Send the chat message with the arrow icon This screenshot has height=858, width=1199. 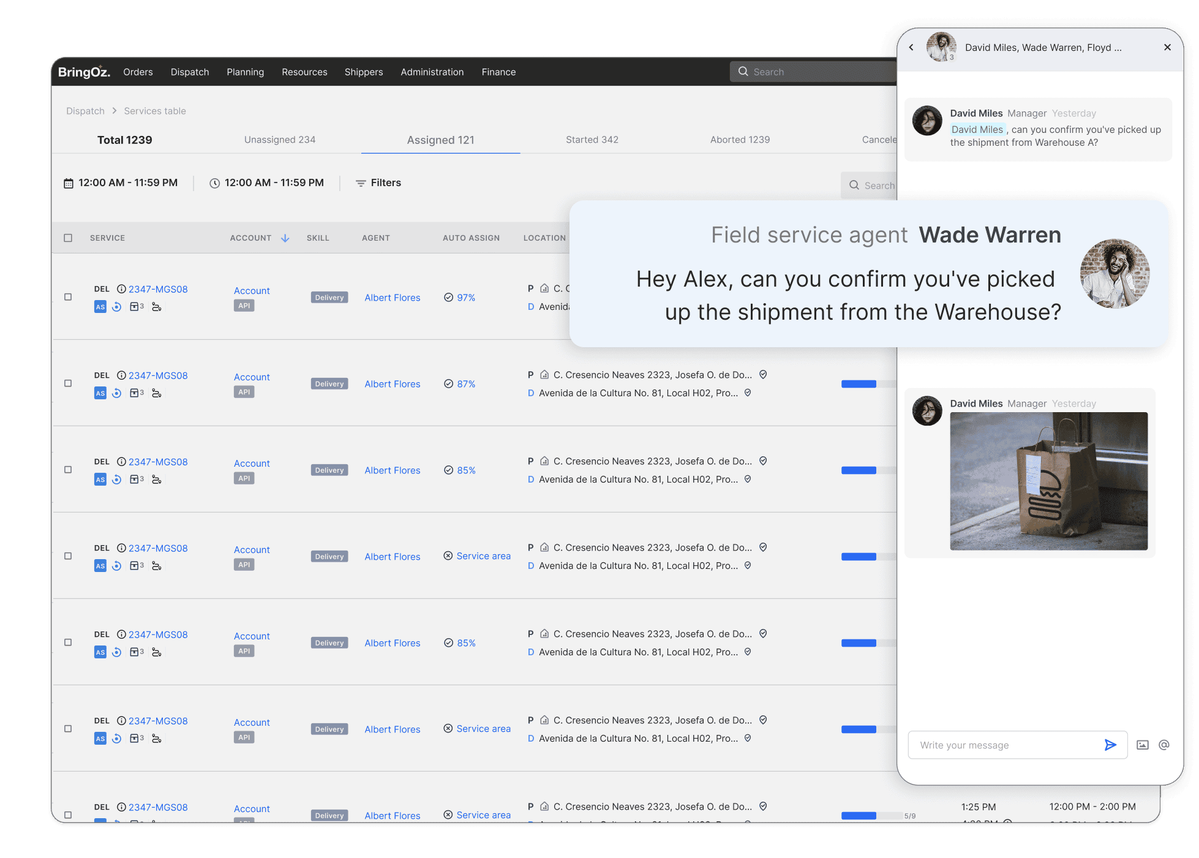(x=1110, y=745)
